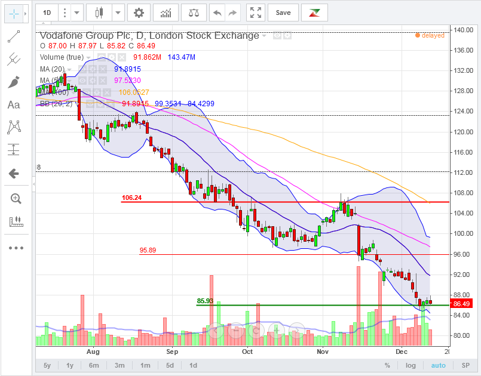Expand crosshair cursor tool options arrow
This screenshot has width=481, height=376.
[x=26, y=14]
